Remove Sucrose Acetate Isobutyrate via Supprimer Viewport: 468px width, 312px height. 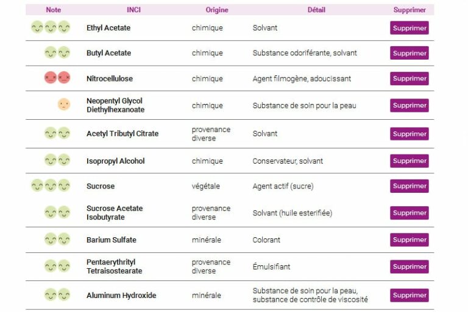[x=409, y=213]
